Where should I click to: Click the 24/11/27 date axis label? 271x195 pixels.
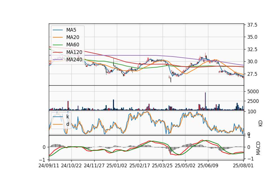coord(94,166)
